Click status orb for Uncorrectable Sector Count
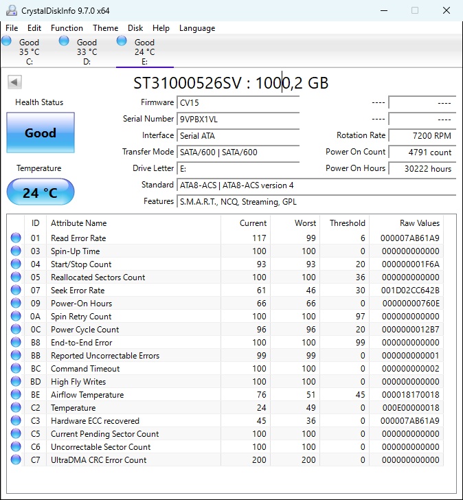Image resolution: width=463 pixels, height=500 pixels. coord(16,447)
